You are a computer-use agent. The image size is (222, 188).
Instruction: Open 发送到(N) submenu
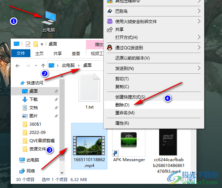pyautogui.click(x=154, y=69)
